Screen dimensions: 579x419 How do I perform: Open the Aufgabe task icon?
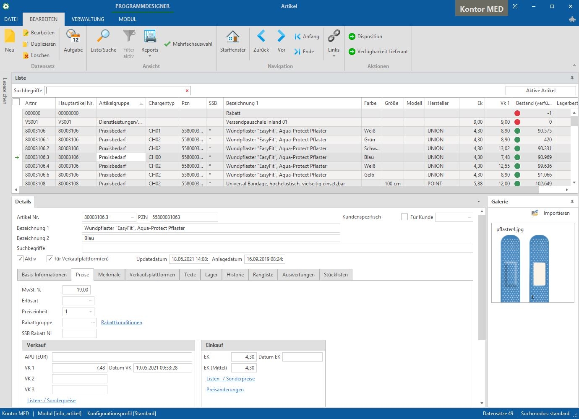73,37
